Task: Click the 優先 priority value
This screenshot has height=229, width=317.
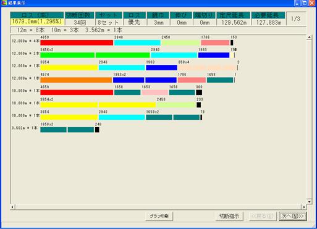Action: click(x=135, y=22)
